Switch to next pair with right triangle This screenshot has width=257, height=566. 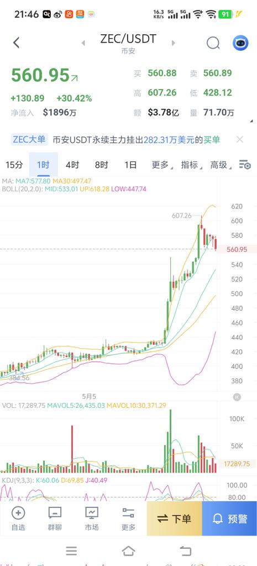coord(173,43)
